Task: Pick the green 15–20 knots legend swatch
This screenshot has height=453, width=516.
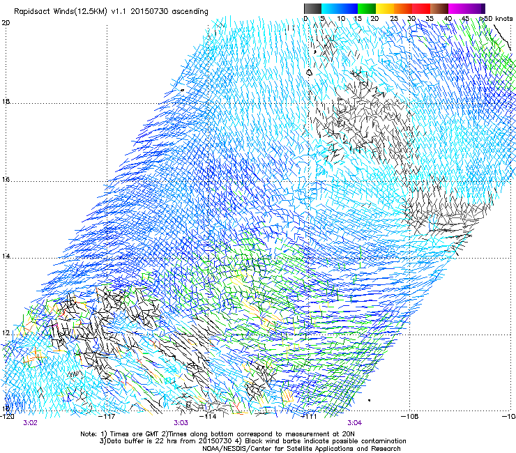Action: click(x=367, y=8)
